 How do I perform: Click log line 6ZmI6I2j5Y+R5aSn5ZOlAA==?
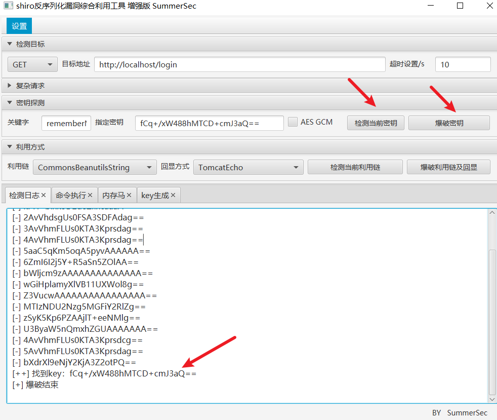pos(75,262)
